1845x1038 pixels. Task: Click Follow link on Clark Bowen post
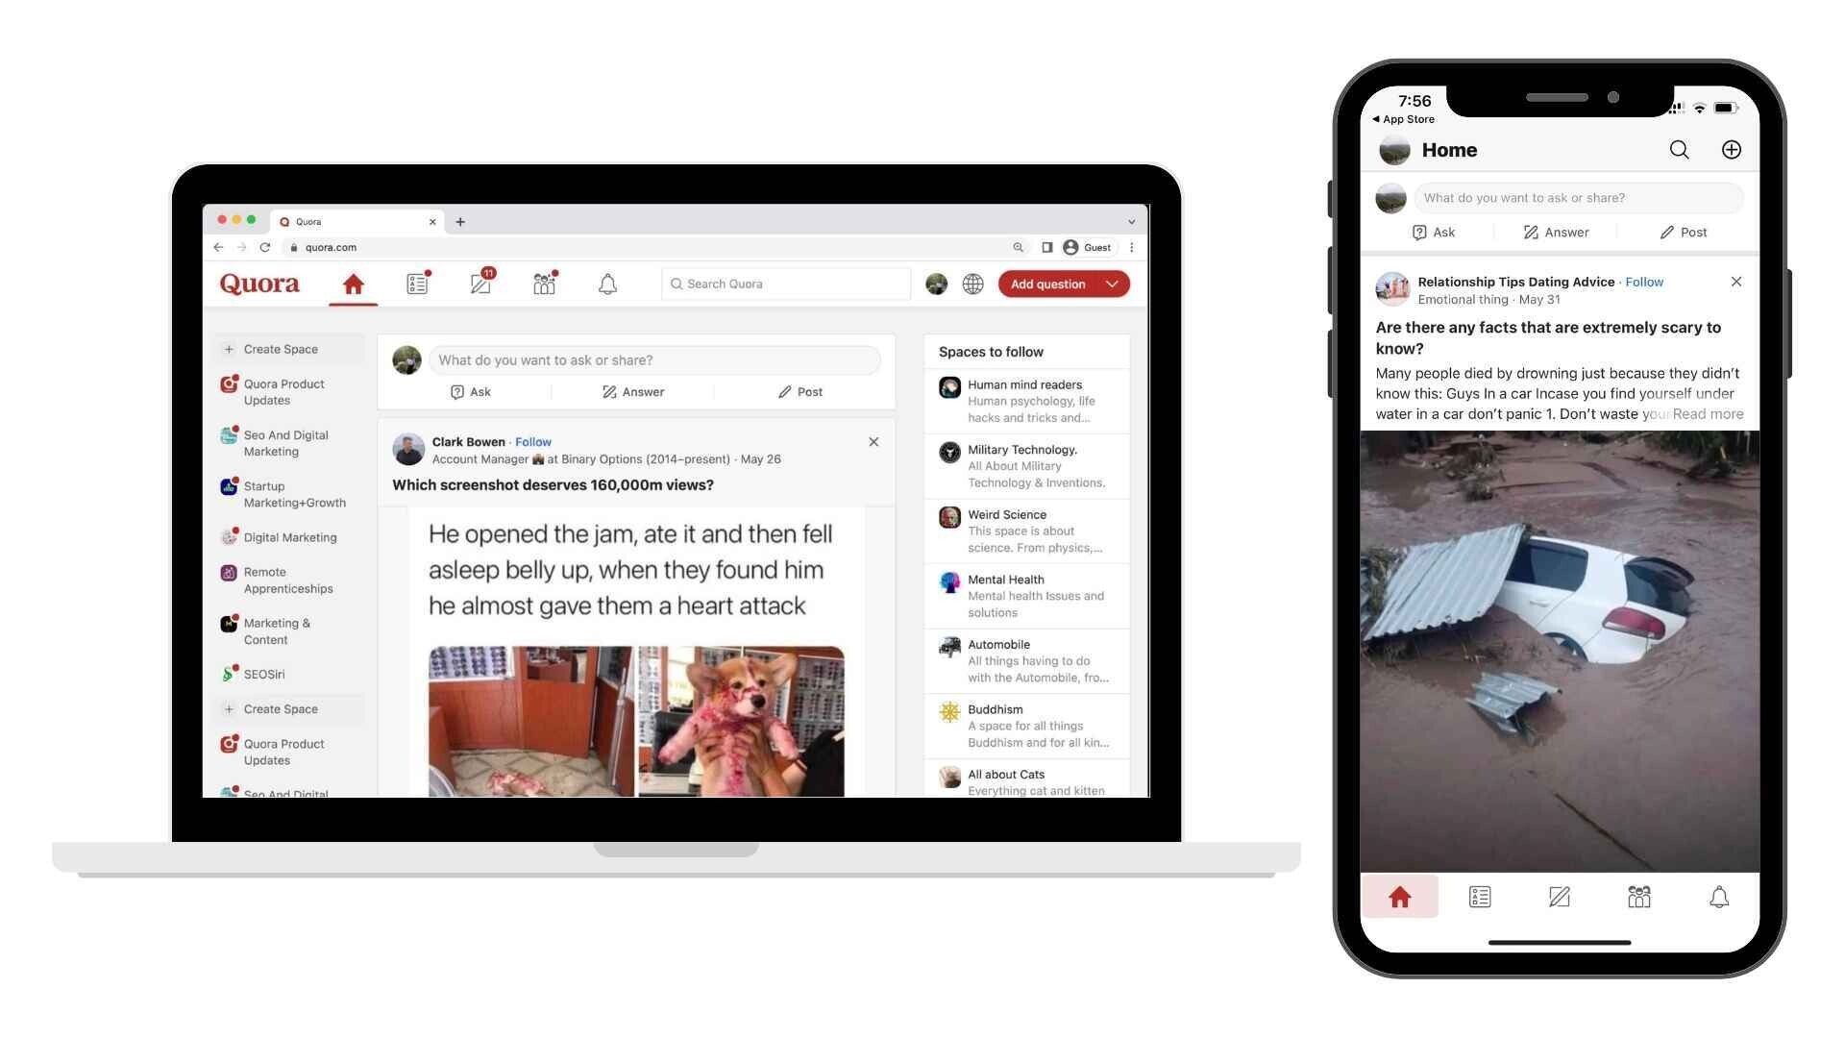[532, 441]
